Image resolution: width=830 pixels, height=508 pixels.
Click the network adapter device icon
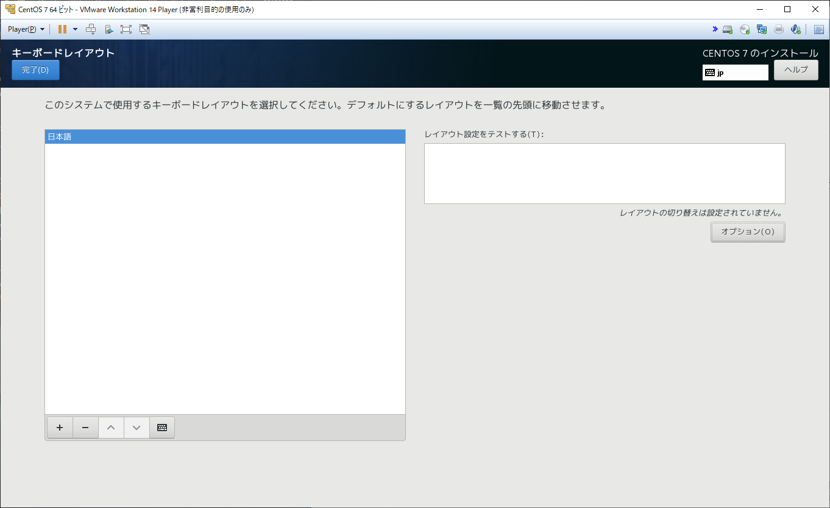pyautogui.click(x=762, y=29)
